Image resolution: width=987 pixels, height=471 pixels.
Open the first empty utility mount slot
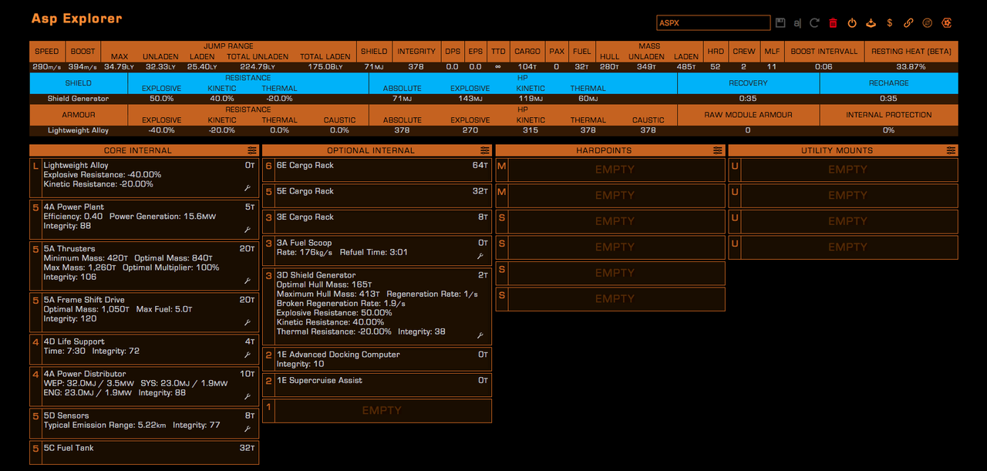[x=843, y=170]
